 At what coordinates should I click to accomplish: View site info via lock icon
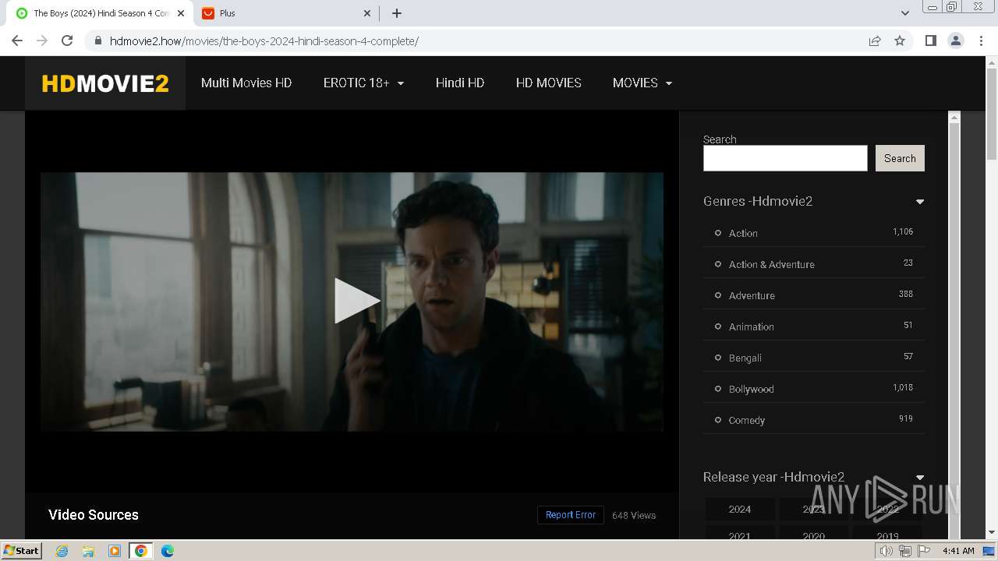(98, 41)
